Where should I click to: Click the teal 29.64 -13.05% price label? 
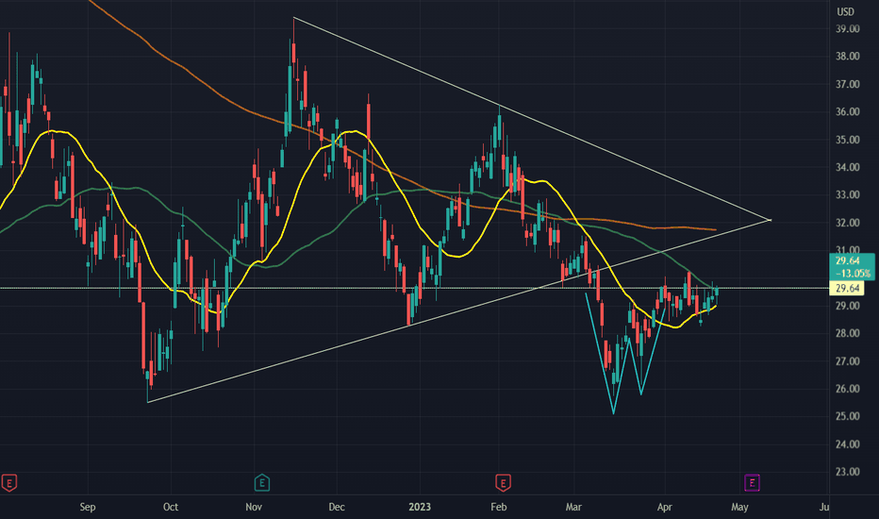[x=852, y=266]
